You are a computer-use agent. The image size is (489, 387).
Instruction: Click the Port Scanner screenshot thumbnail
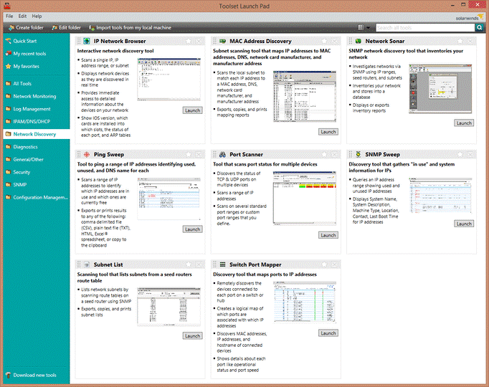click(305, 198)
